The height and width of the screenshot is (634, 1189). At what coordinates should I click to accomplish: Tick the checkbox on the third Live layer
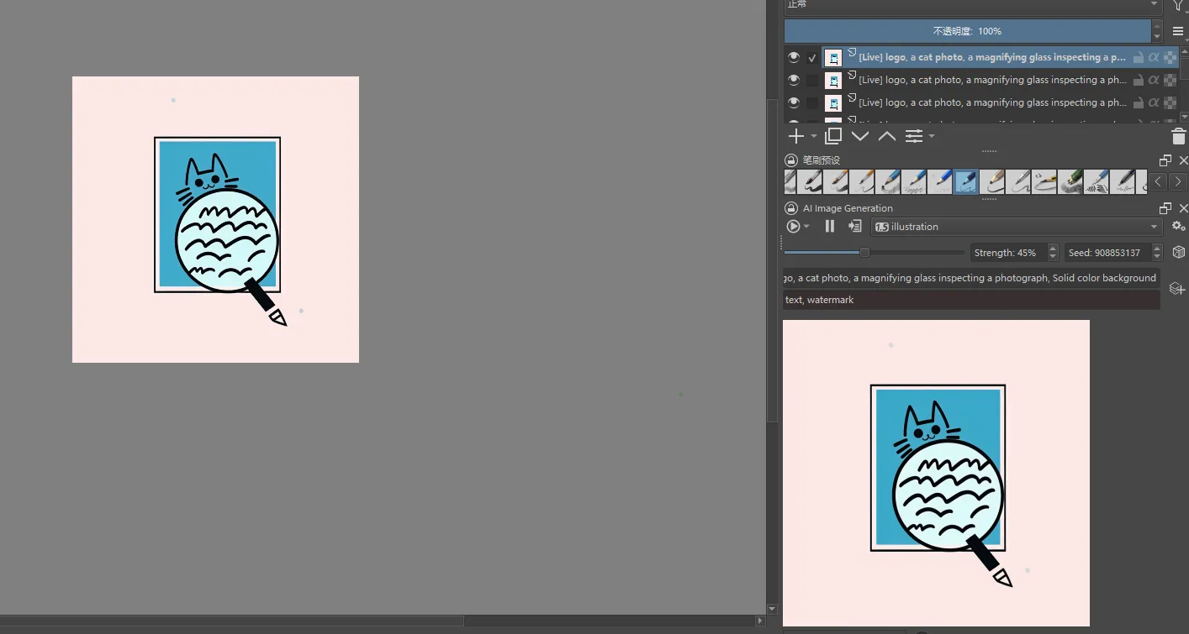point(812,103)
